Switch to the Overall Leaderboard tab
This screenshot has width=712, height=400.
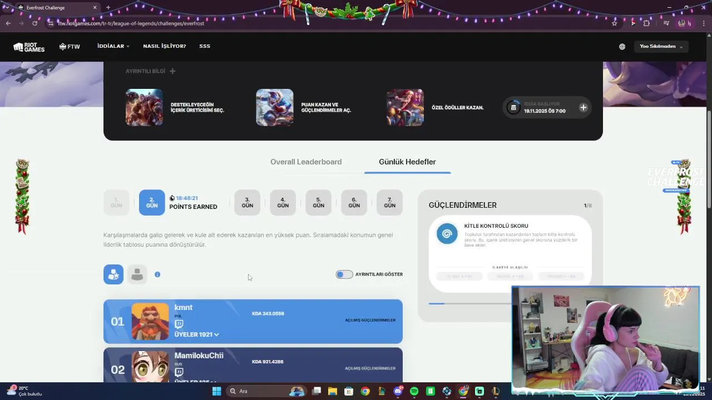tap(306, 162)
